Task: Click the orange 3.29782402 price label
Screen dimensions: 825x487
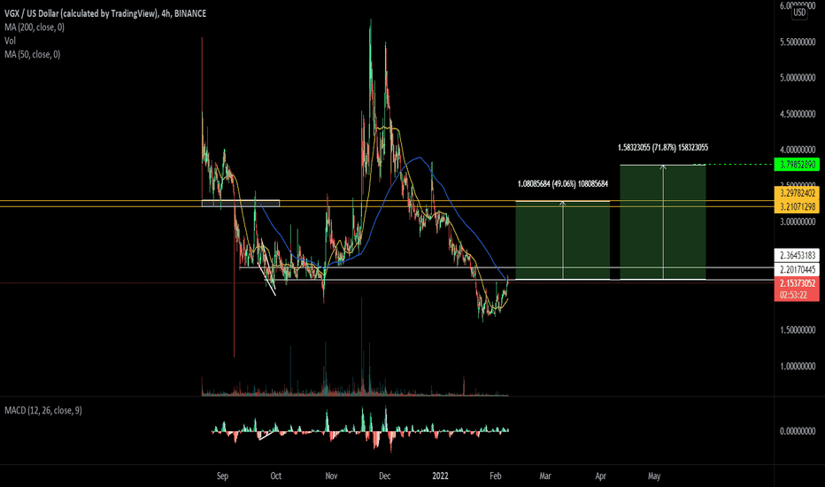Action: (x=797, y=193)
